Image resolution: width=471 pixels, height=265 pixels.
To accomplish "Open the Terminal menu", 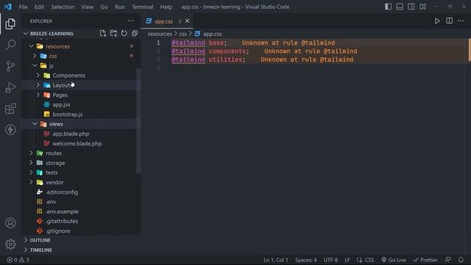I will pos(142,7).
